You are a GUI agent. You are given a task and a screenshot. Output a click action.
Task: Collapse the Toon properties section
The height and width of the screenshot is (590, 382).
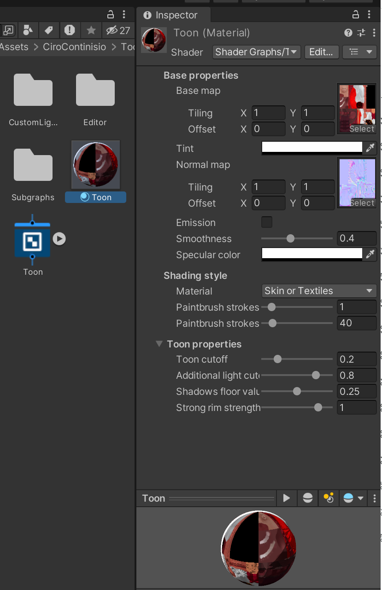coord(159,344)
